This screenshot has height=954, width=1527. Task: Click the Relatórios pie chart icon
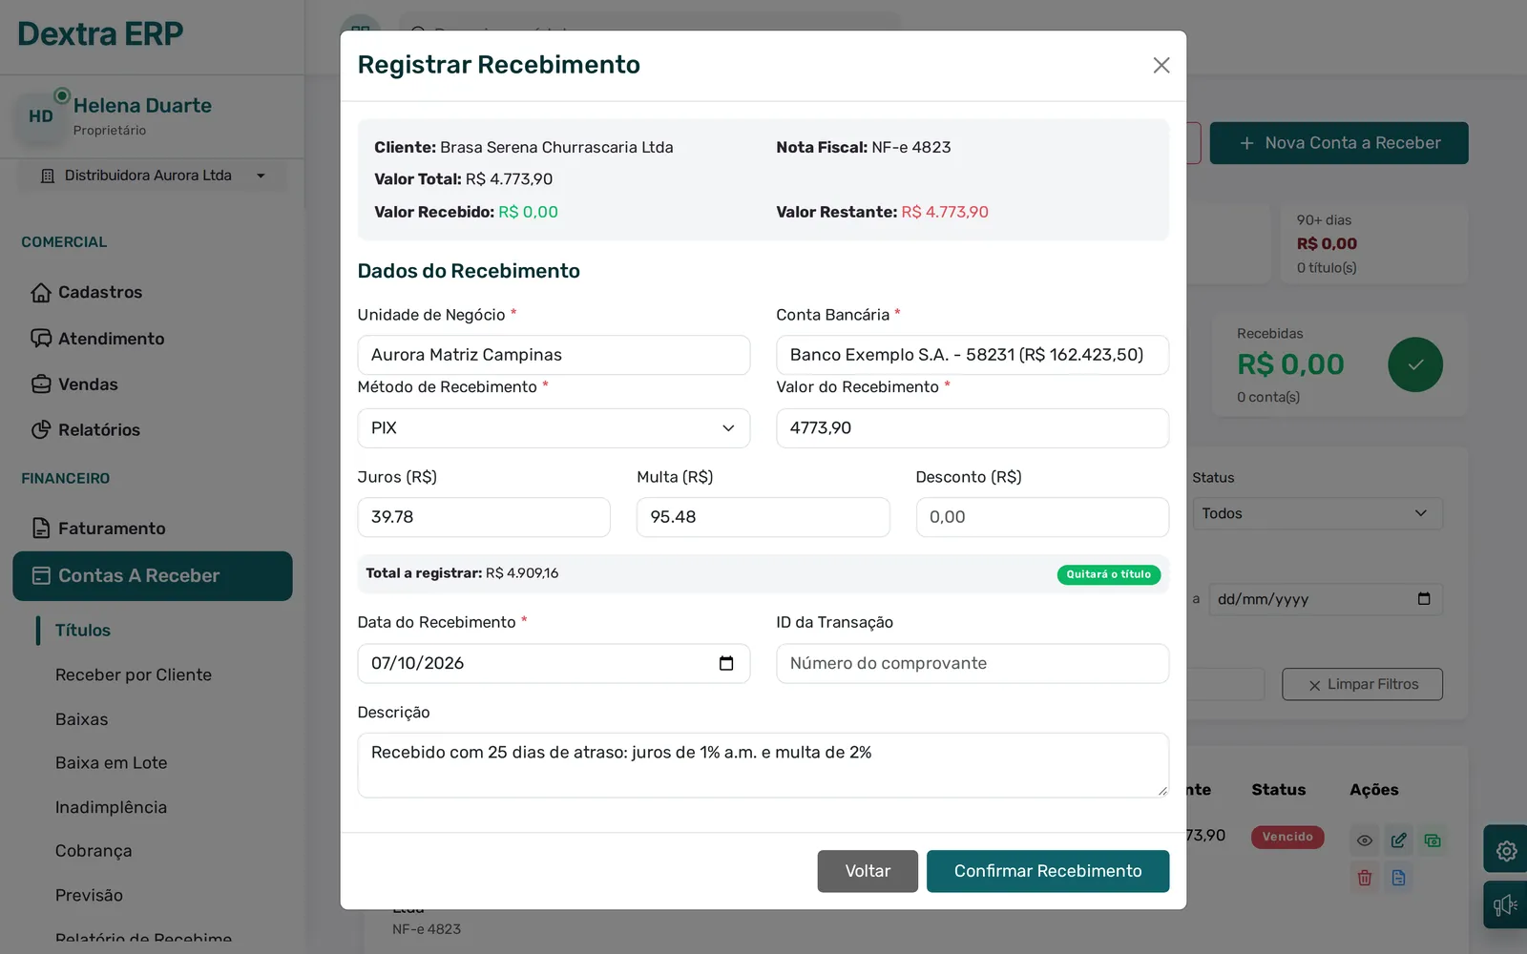click(x=41, y=430)
